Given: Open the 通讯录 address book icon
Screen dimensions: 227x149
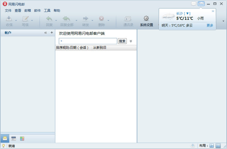Looking at the screenshot, I should pos(128,19).
